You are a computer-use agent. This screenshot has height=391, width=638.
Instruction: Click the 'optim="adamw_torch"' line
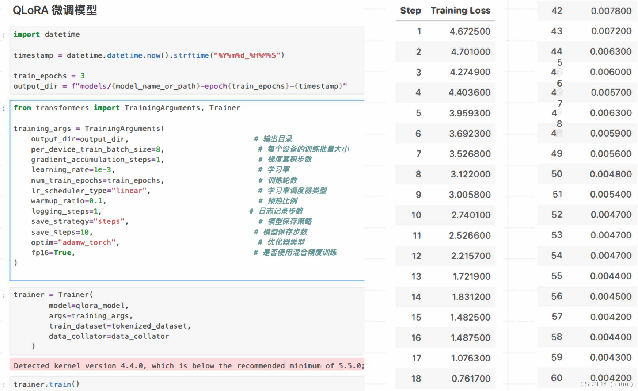[x=75, y=242]
